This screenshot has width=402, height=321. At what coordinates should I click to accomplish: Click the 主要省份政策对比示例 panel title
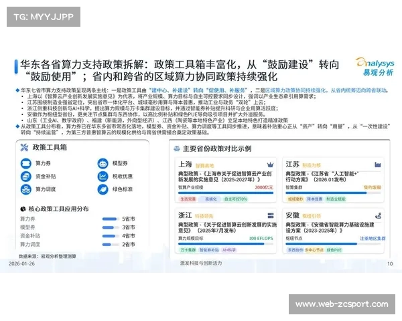click(x=217, y=148)
